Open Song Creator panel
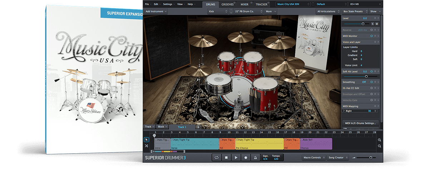Image resolution: width=429 pixels, height=174 pixels. [337, 157]
